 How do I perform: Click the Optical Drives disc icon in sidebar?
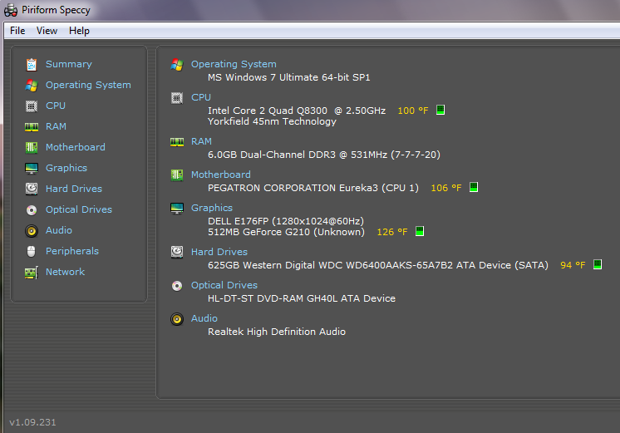coord(32,210)
